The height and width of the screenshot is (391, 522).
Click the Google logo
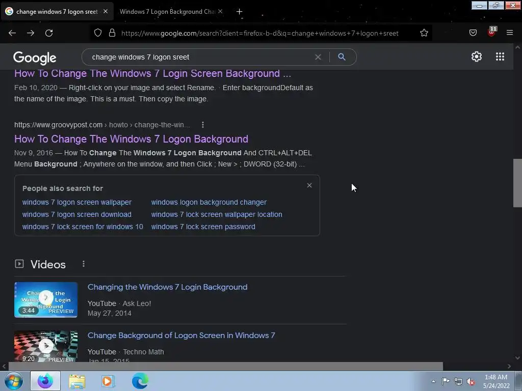35,58
